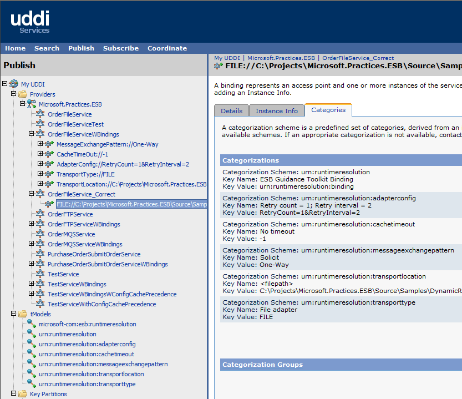The height and width of the screenshot is (399, 462).
Task: Click the OrderFileServiceWBindings service icon
Action: pos(40,134)
